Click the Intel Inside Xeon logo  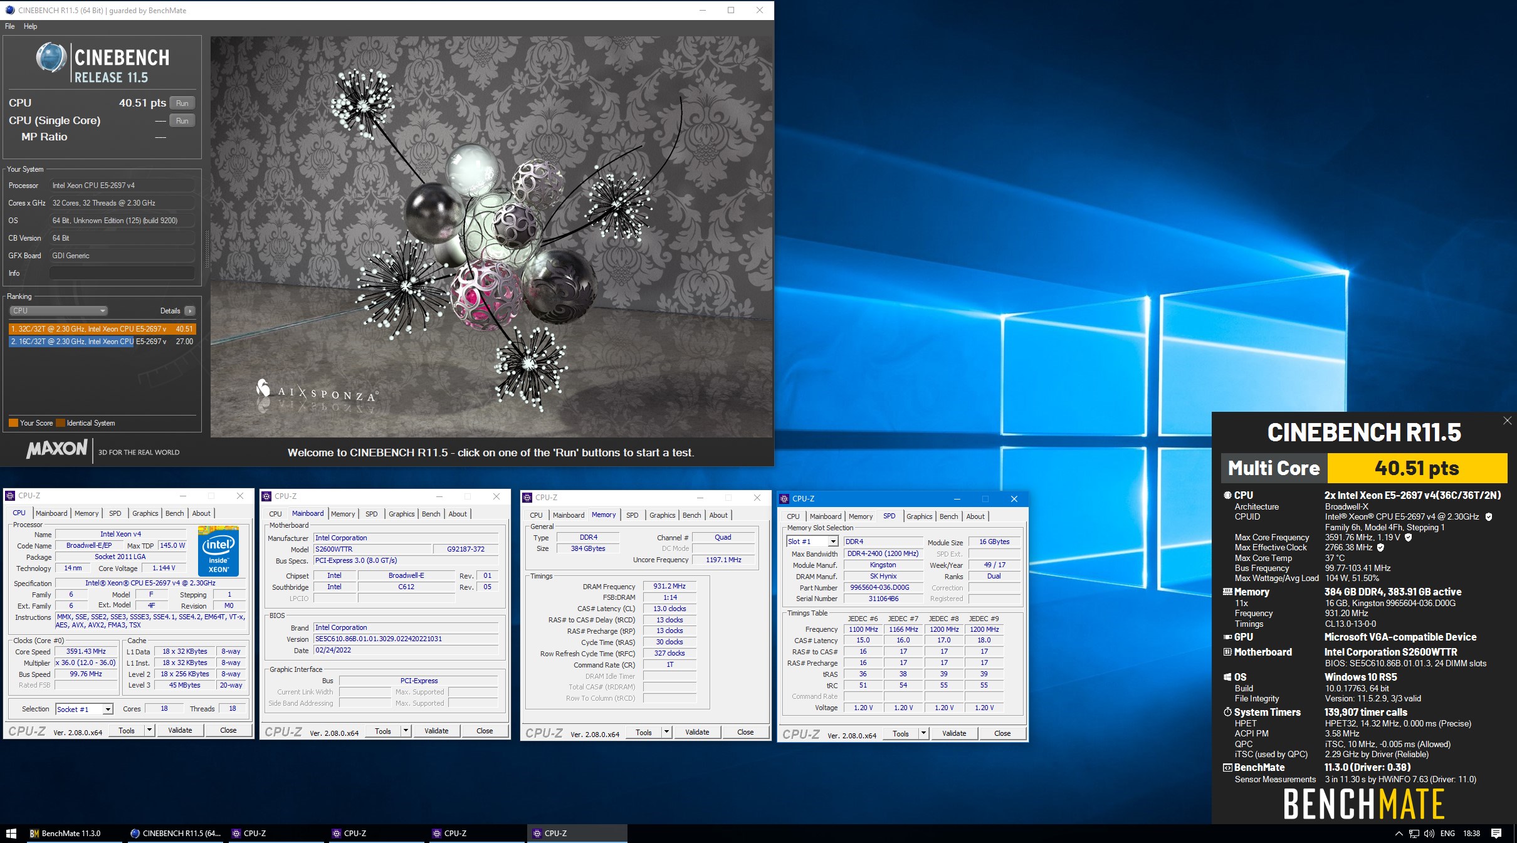[218, 552]
